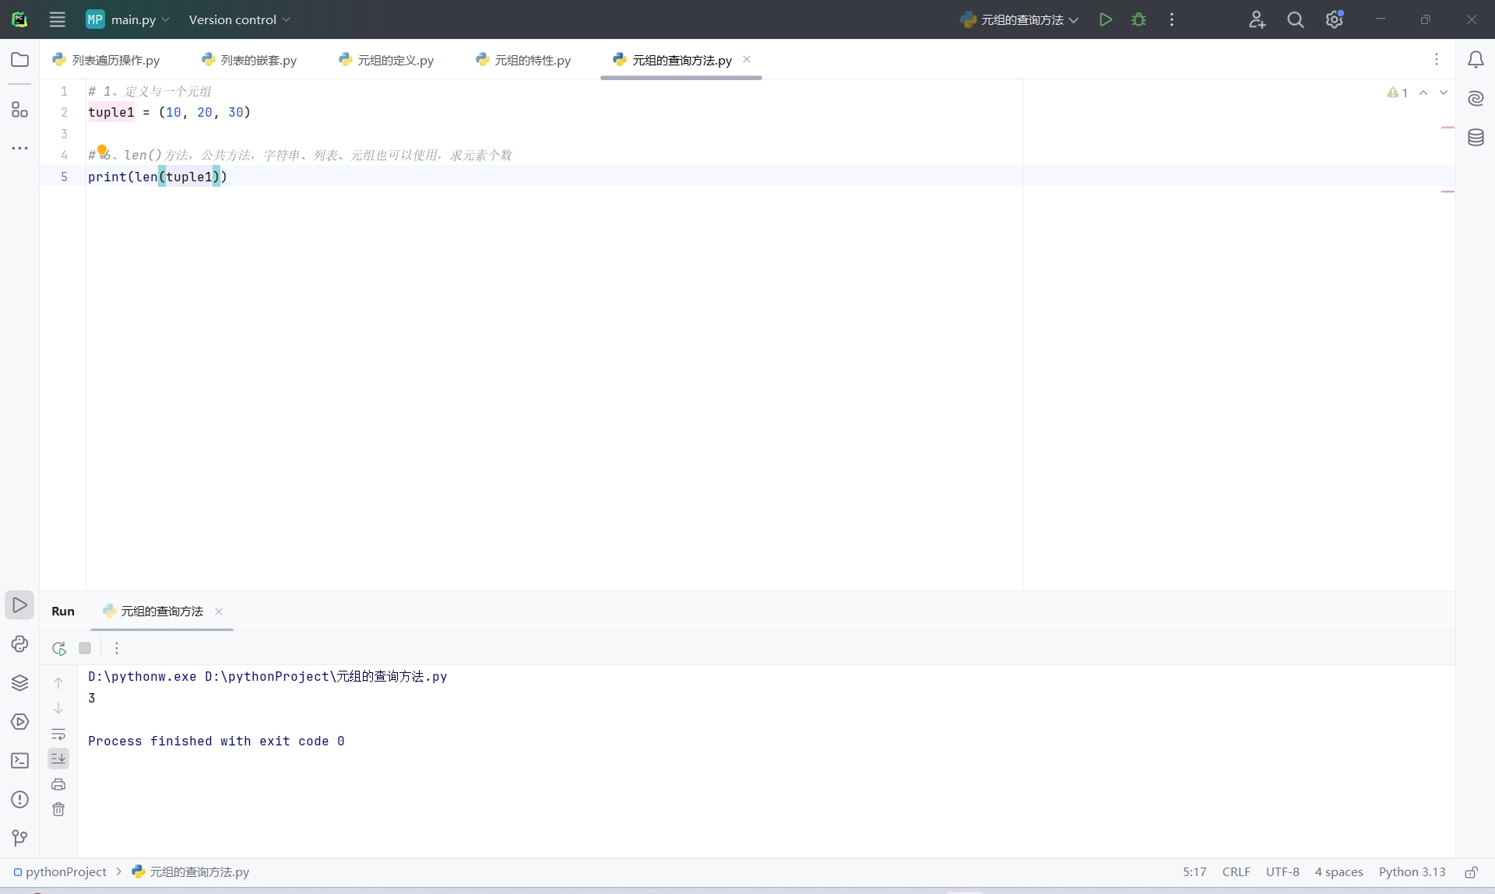Expand the main.py project dropdown
The width and height of the screenshot is (1495, 894).
[128, 19]
